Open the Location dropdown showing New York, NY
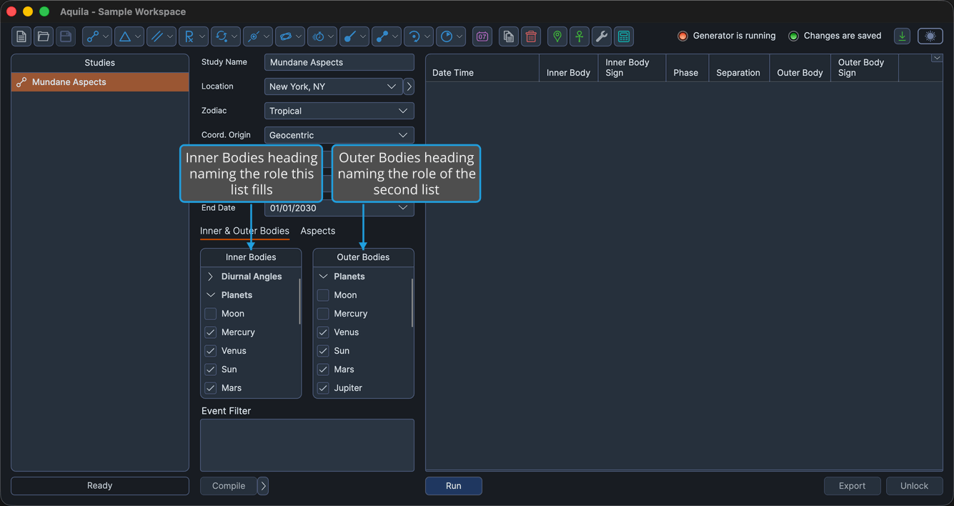This screenshot has height=506, width=954. [333, 86]
